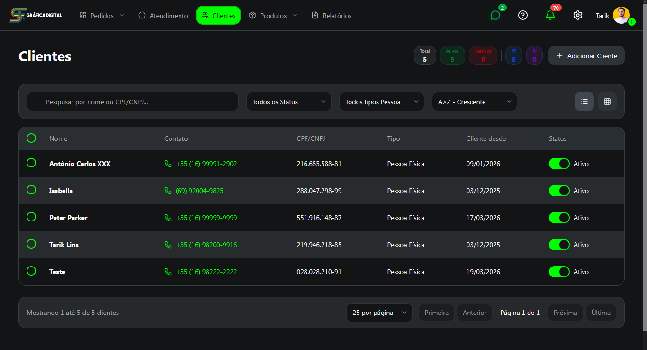Open the Pedidos menu
647x350 pixels.
(102, 16)
